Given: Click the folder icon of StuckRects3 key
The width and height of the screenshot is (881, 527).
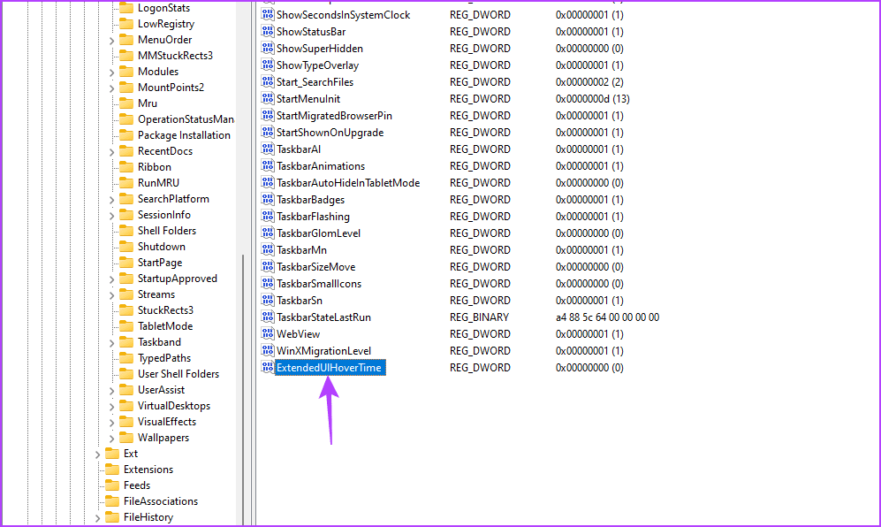Looking at the screenshot, I should (x=126, y=310).
